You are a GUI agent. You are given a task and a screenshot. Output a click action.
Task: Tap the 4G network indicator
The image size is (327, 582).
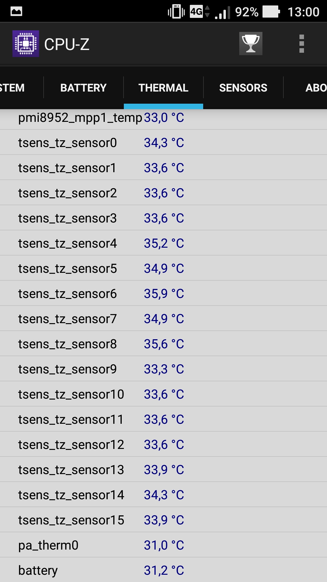click(200, 12)
